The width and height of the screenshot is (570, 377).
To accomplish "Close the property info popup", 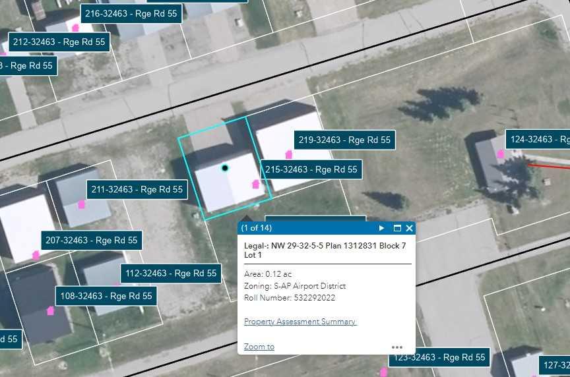I will (x=409, y=228).
